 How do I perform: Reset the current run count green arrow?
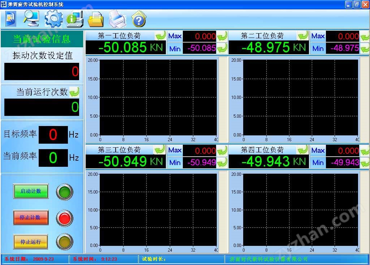pos(74,92)
